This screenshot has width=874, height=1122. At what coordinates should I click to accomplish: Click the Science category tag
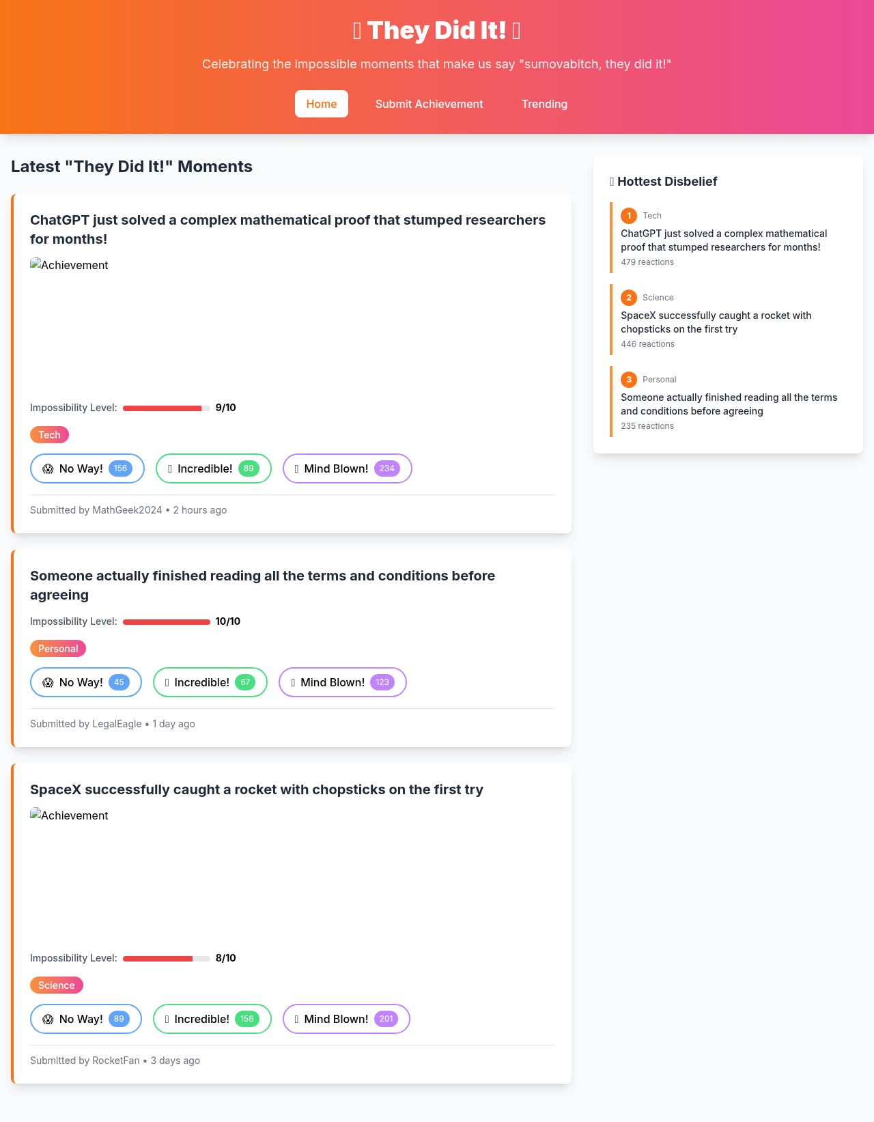(x=56, y=985)
